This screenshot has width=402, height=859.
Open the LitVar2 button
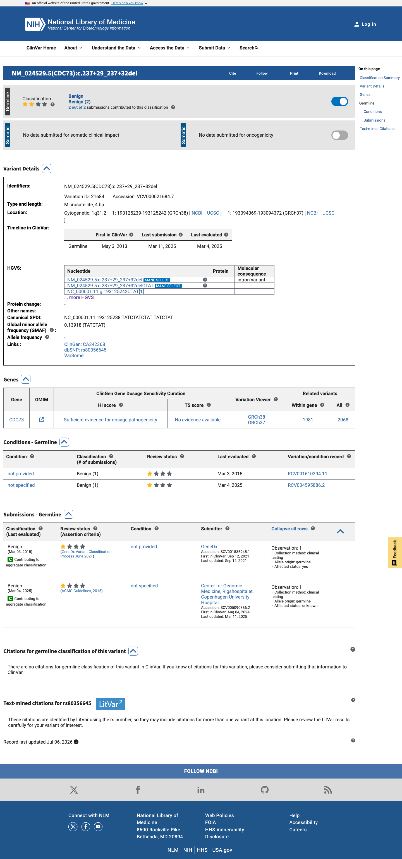(111, 704)
